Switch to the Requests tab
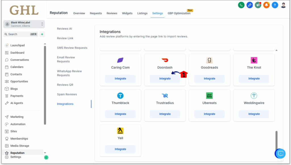291x165 pixels. (x=96, y=13)
